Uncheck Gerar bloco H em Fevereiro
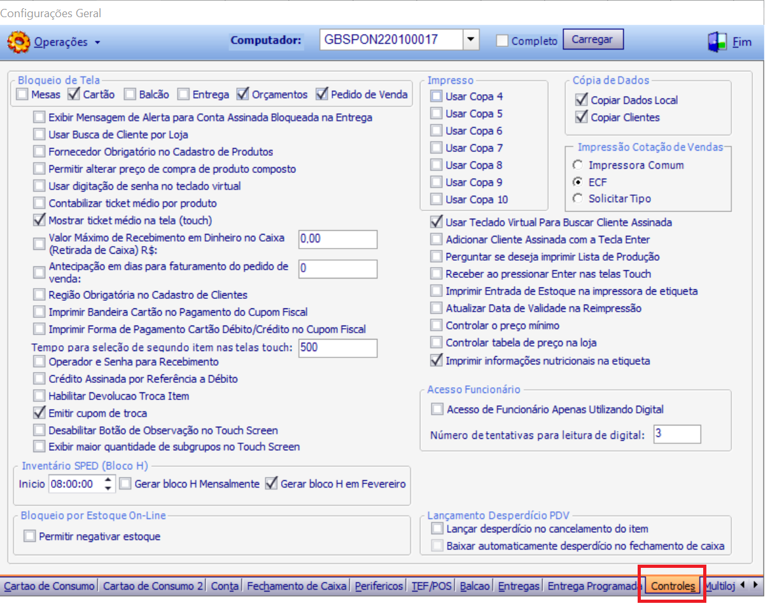 272,484
